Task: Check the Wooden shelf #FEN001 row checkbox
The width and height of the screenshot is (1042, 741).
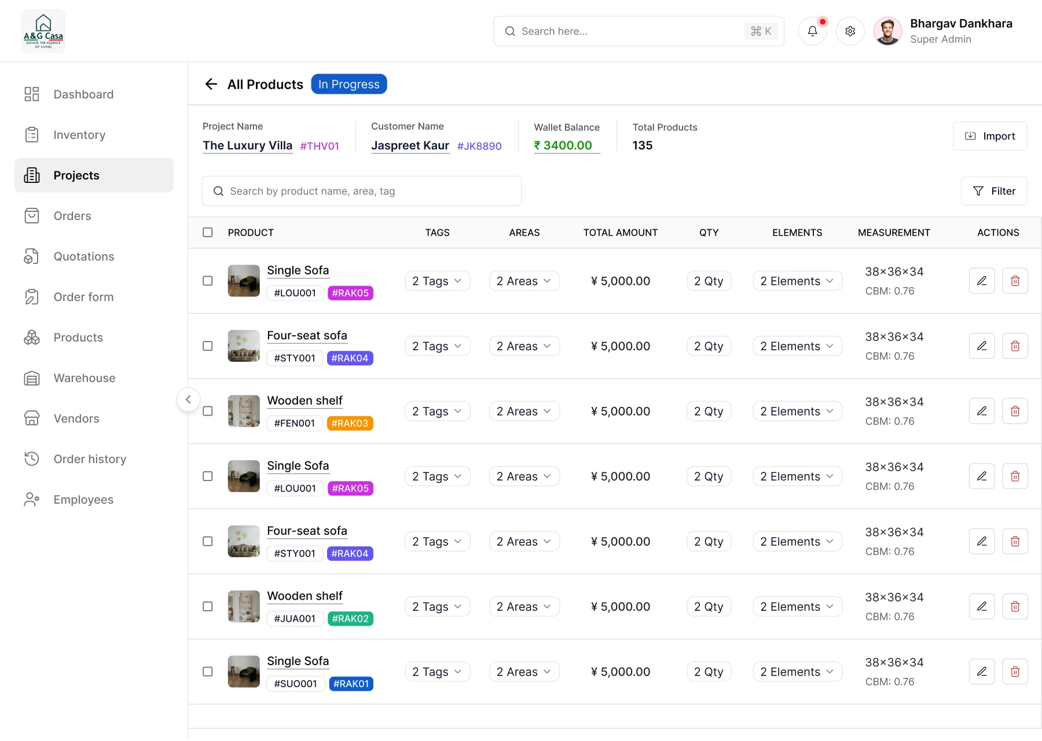Action: pyautogui.click(x=208, y=411)
